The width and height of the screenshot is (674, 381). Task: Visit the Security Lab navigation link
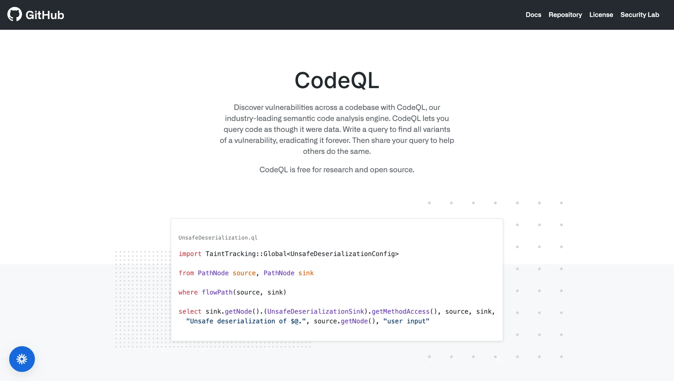640,15
